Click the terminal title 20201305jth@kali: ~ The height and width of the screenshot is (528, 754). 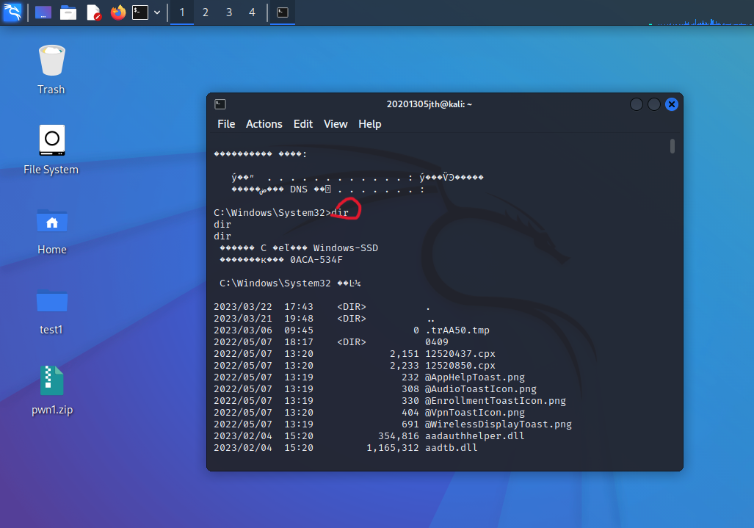point(429,104)
